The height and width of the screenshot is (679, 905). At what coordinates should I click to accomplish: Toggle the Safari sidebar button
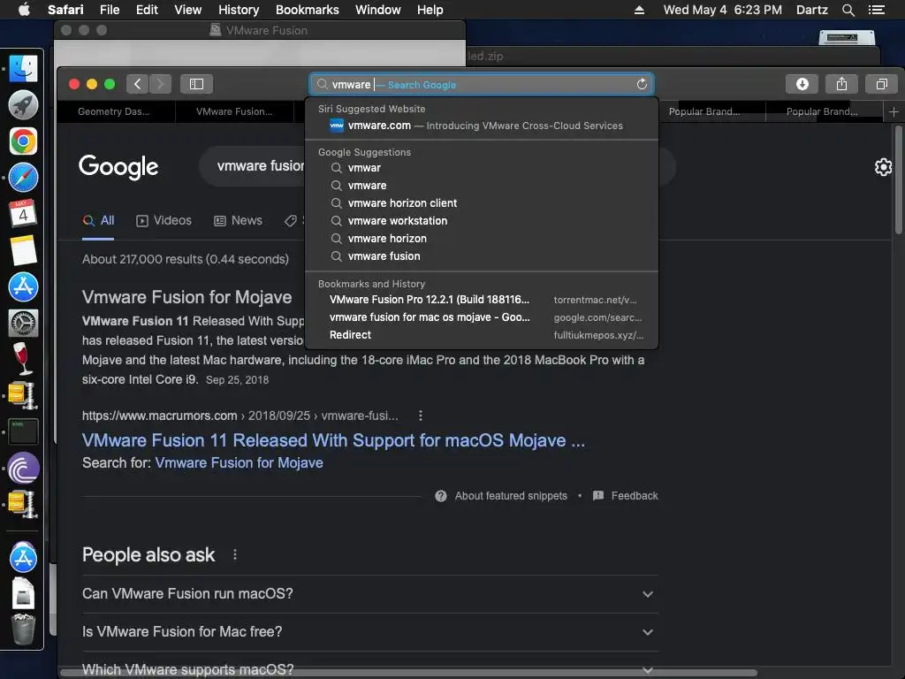[x=196, y=84]
